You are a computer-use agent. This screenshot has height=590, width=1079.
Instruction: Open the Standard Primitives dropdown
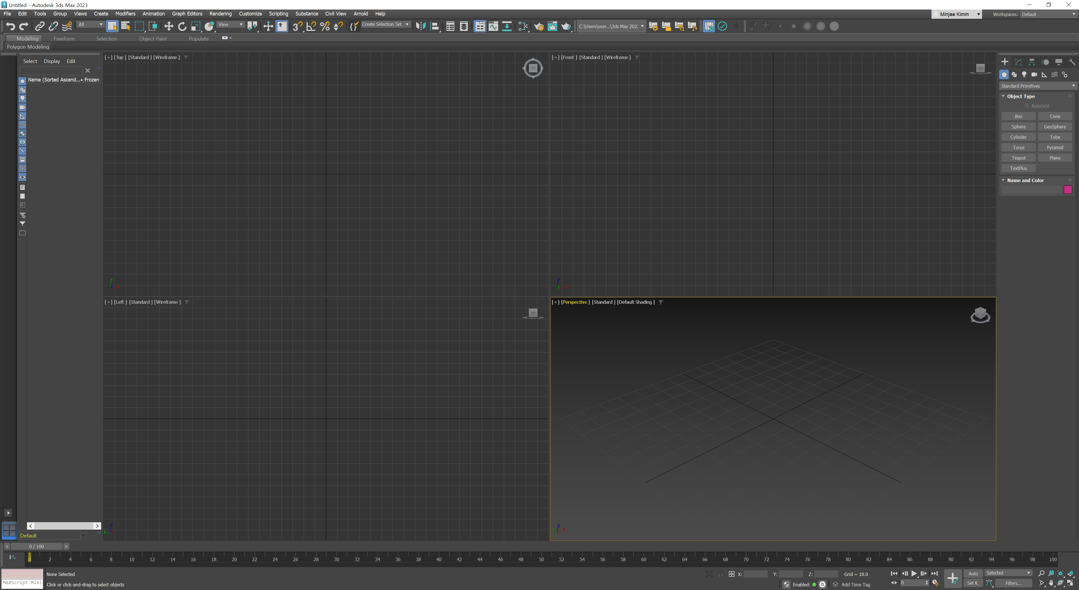pos(1037,86)
